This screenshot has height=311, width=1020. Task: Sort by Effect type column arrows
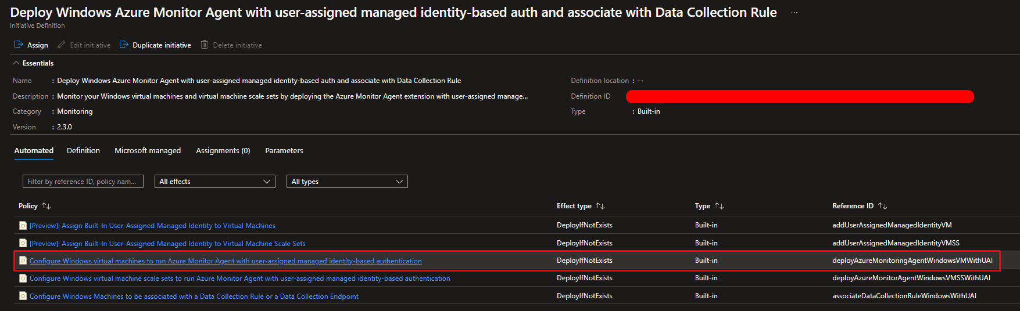coord(600,206)
